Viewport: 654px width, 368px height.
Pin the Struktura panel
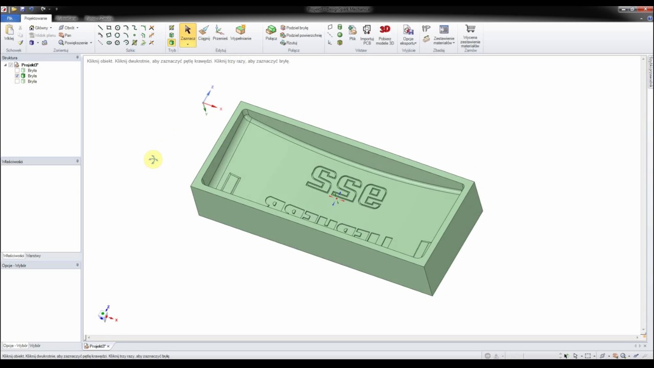tap(77, 58)
